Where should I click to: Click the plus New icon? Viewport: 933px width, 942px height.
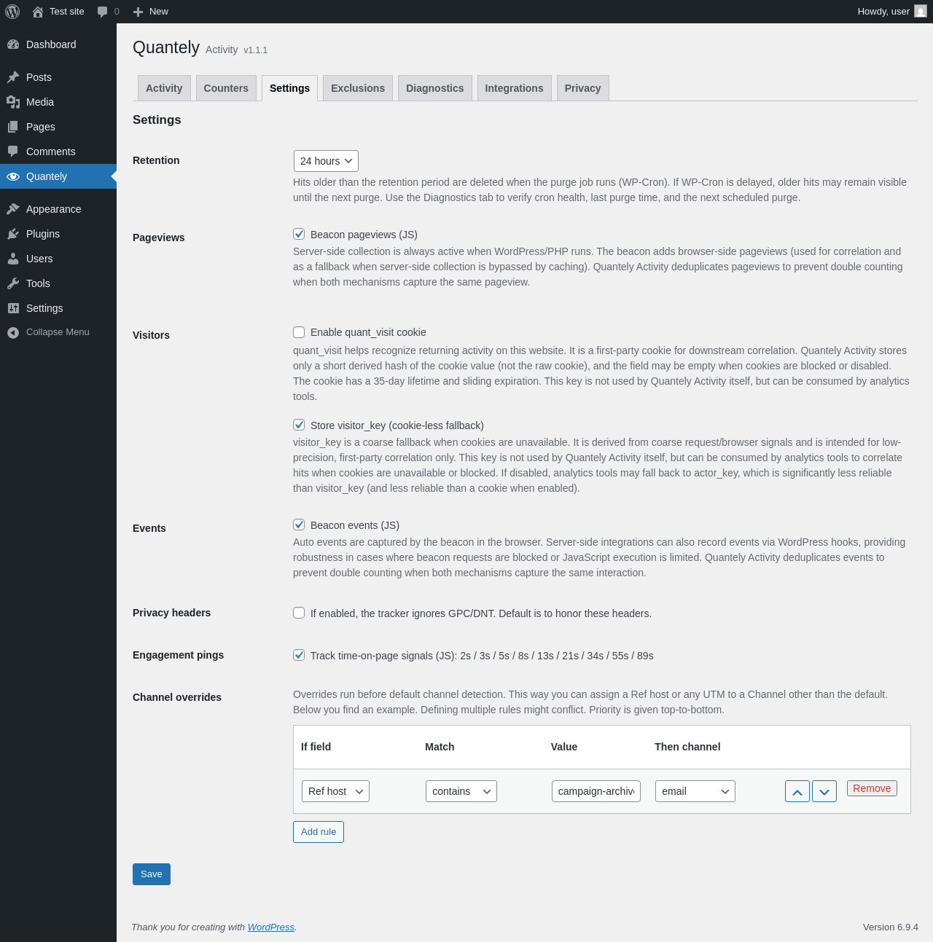tap(138, 12)
